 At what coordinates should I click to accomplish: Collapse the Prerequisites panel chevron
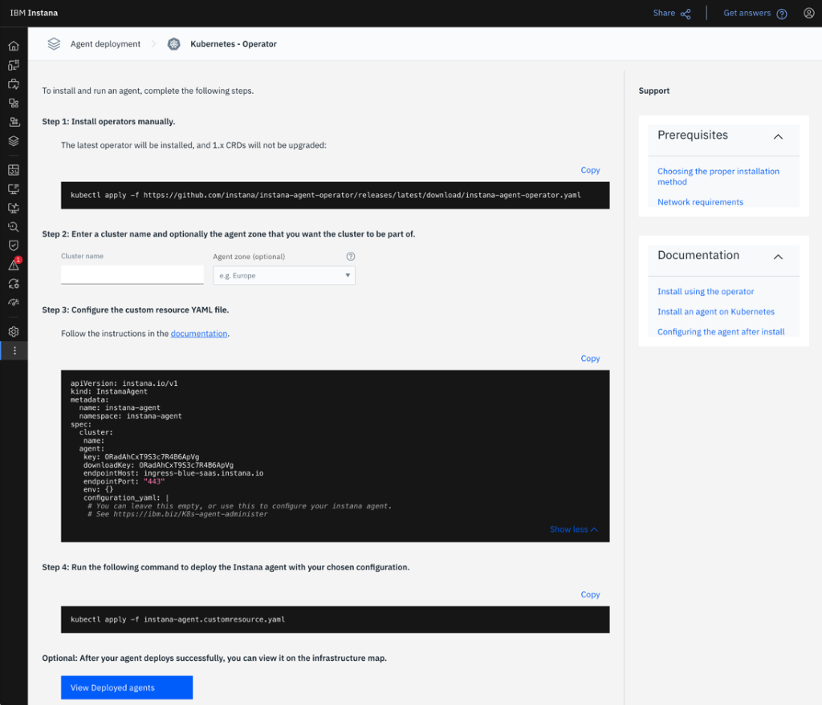[777, 137]
